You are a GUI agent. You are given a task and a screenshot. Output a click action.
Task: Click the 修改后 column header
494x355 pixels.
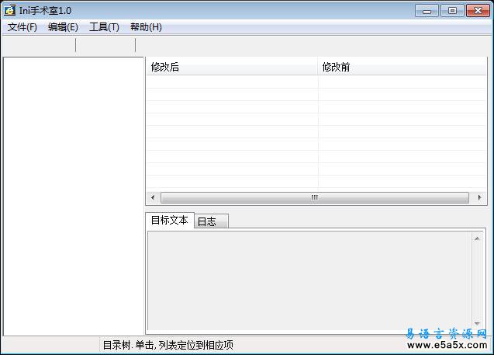(x=232, y=67)
